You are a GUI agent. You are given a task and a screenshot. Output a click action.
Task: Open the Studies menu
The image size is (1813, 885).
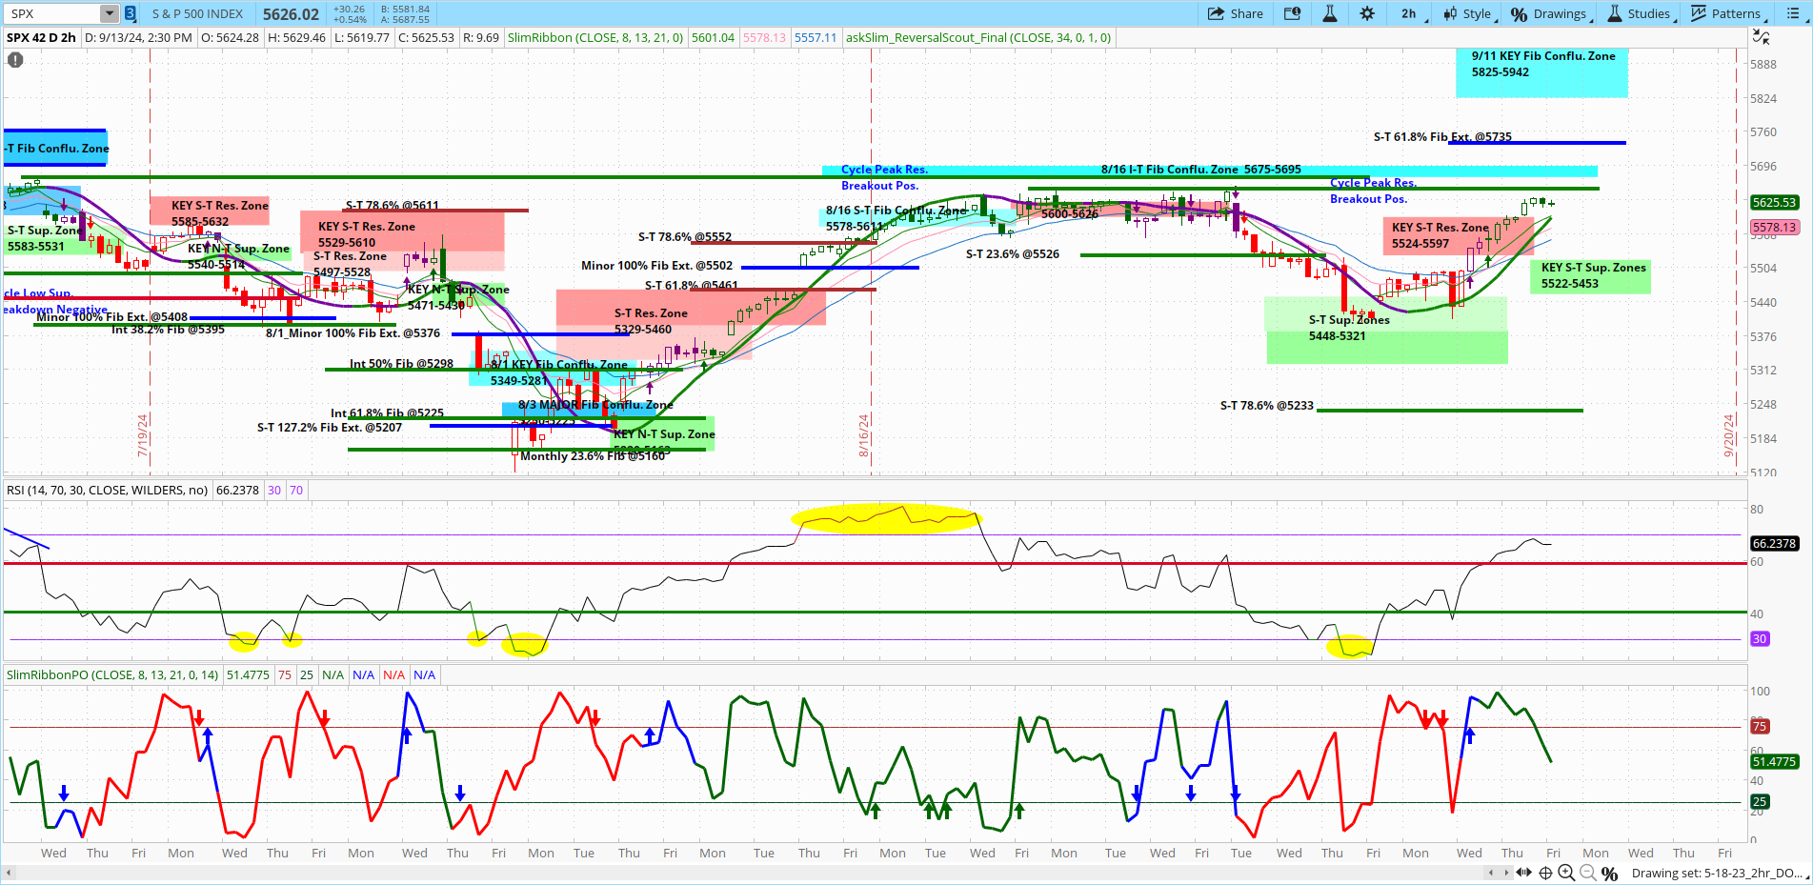pyautogui.click(x=1641, y=13)
